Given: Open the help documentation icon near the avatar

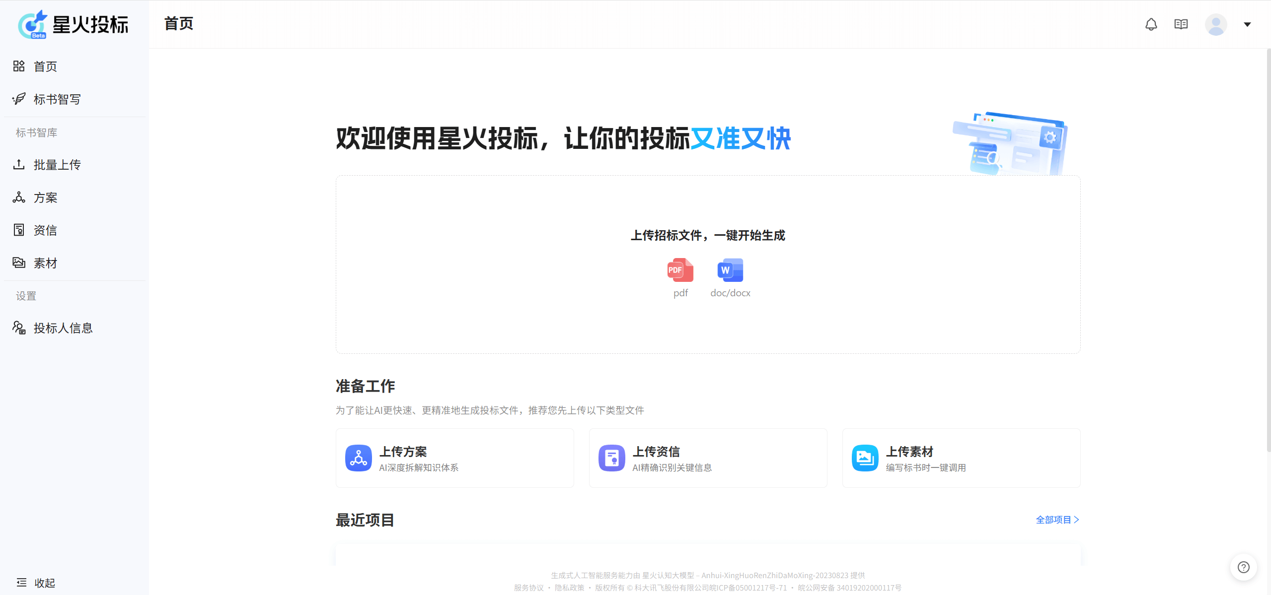Looking at the screenshot, I should (1181, 24).
